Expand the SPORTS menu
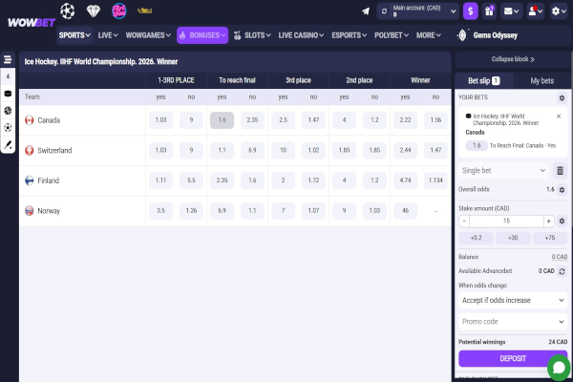The width and height of the screenshot is (573, 382). (74, 35)
